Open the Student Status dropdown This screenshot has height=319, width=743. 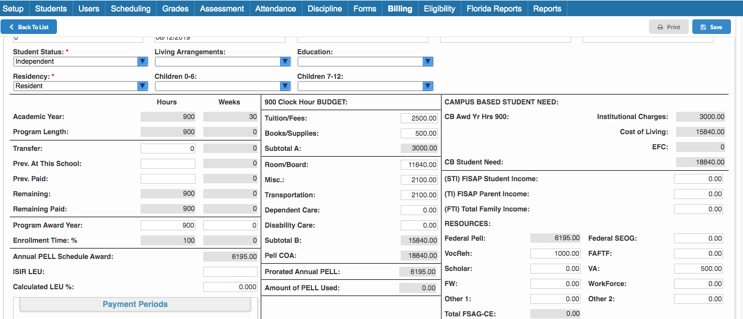pyautogui.click(x=142, y=61)
